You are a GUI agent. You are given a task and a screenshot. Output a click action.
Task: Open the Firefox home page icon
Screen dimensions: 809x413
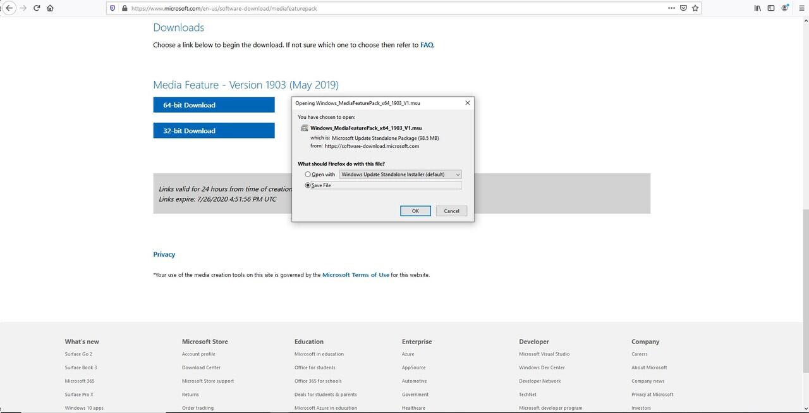click(51, 8)
